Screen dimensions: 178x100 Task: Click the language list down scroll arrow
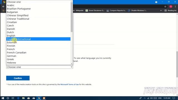71,64
